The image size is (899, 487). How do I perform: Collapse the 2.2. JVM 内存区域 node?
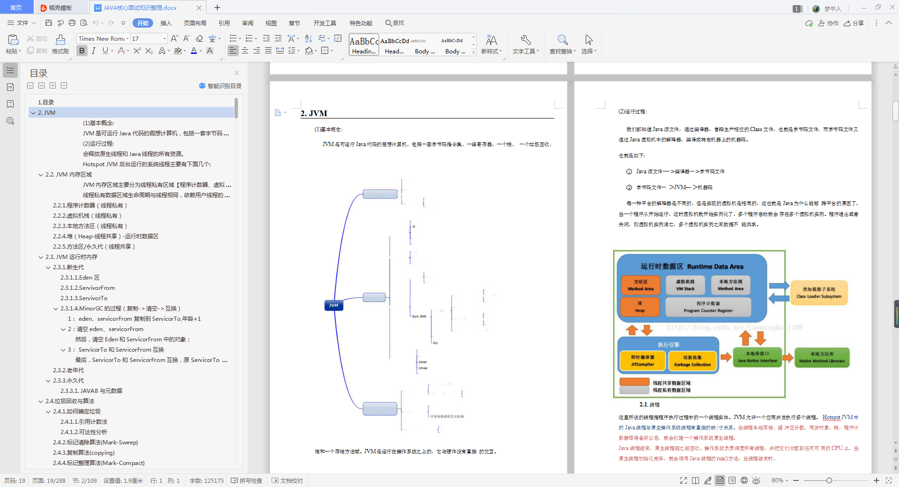tap(41, 175)
